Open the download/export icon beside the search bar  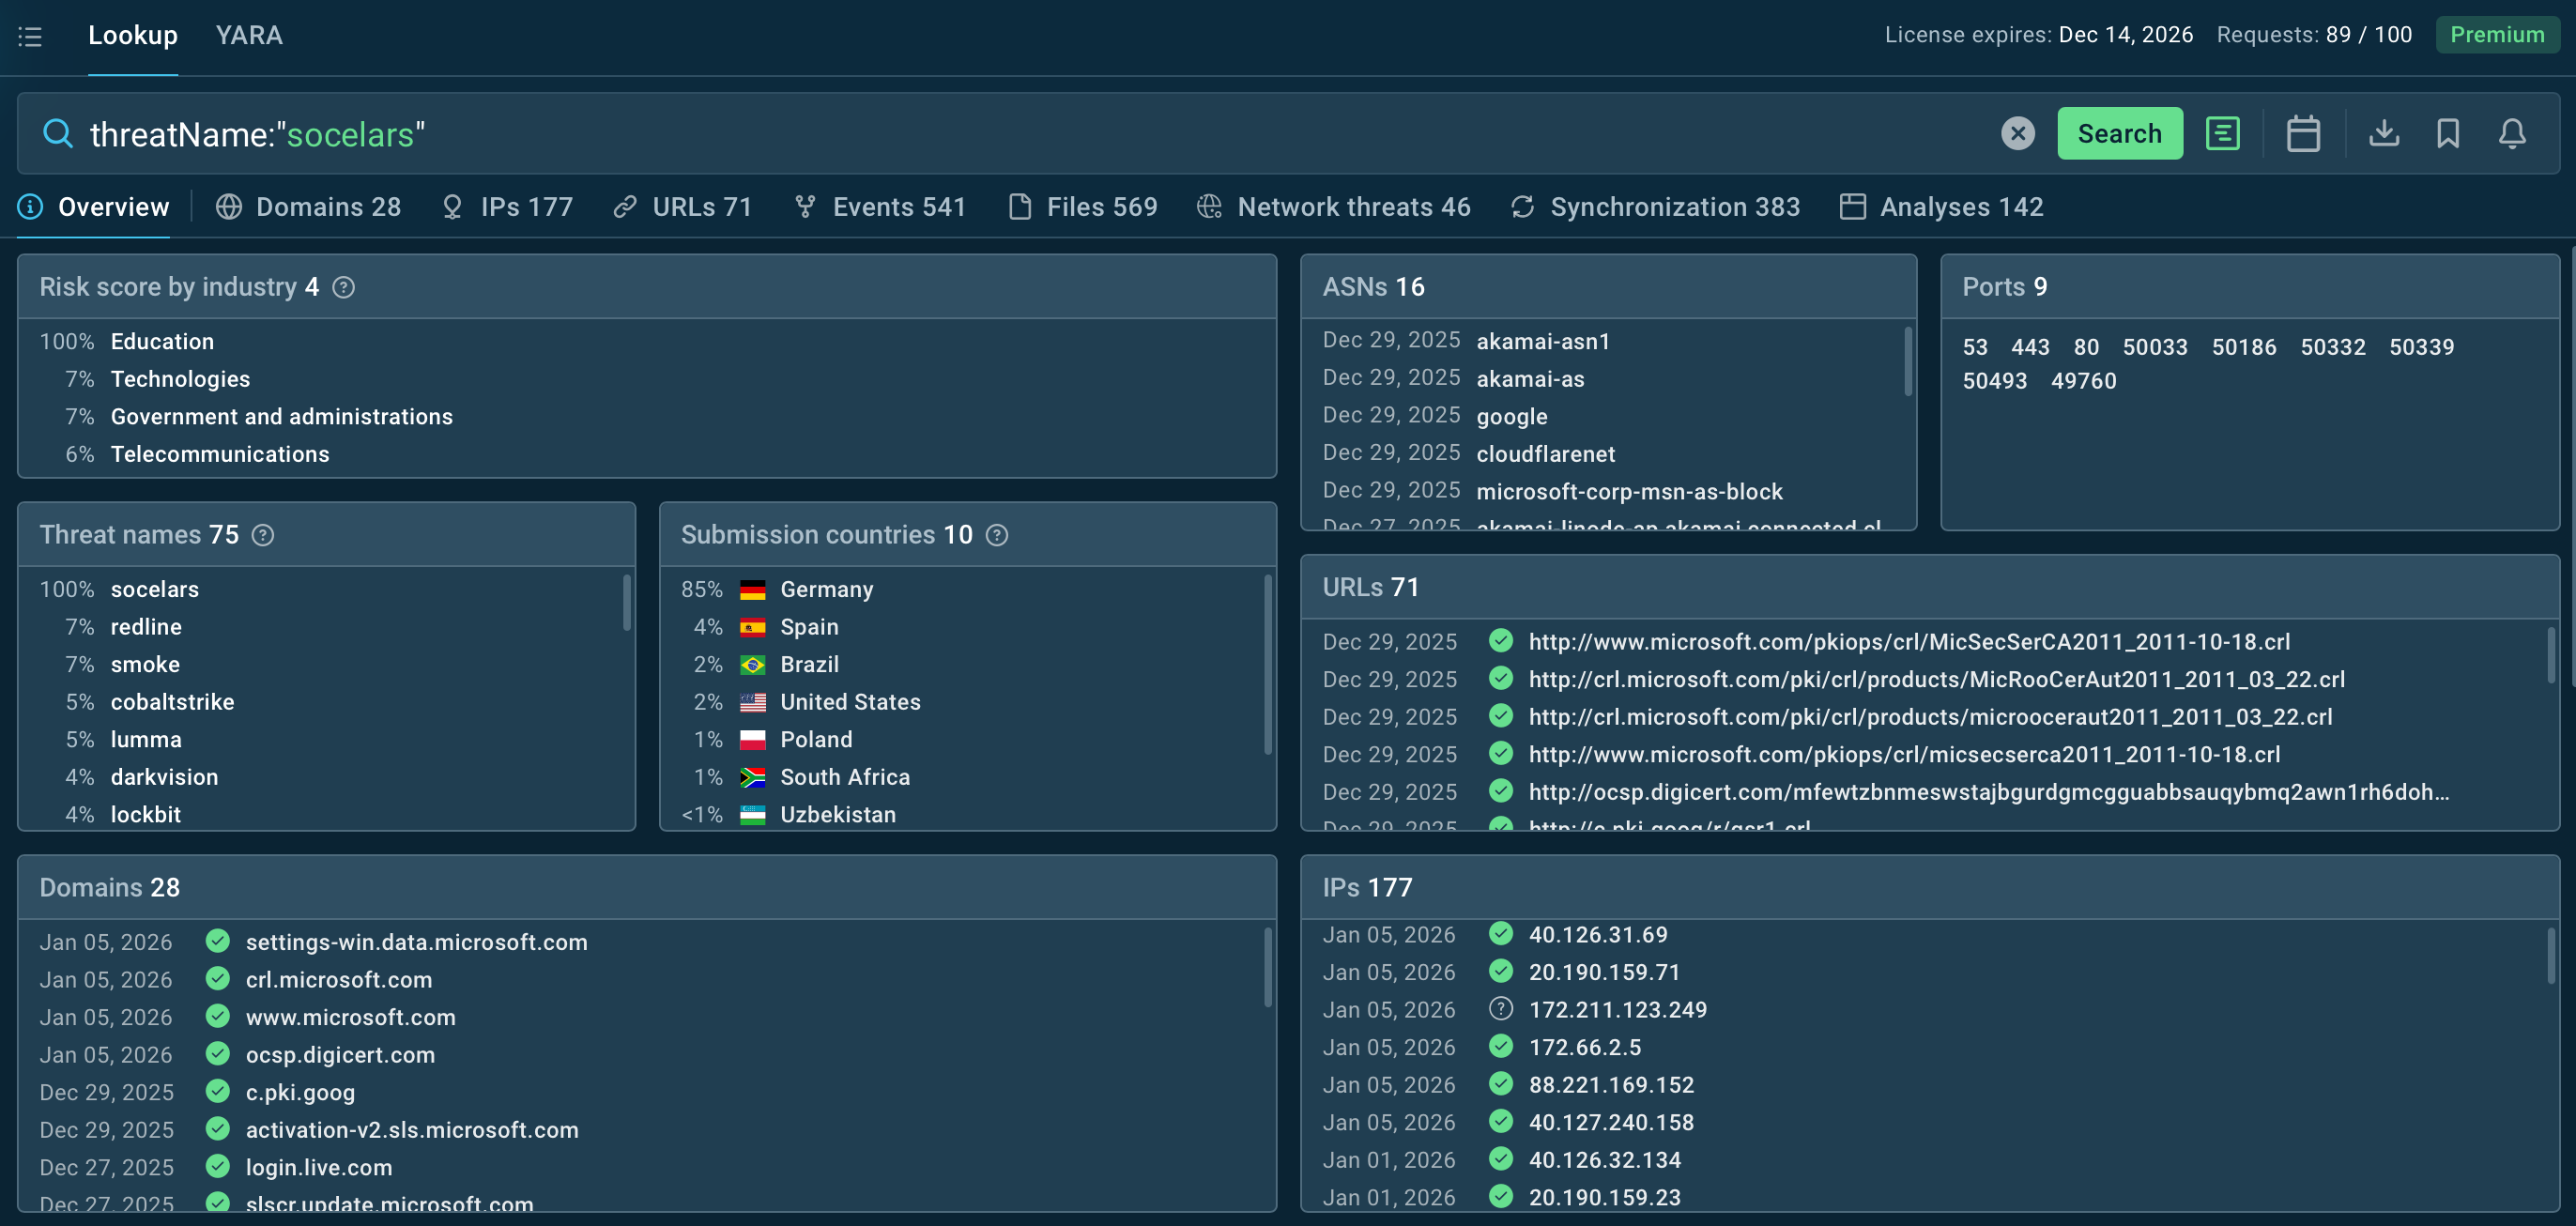pyautogui.click(x=2384, y=133)
